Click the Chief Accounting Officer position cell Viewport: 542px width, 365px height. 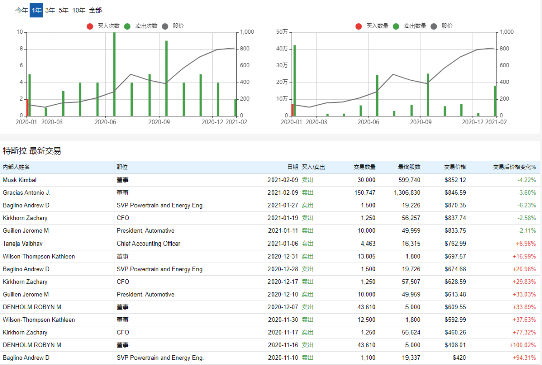tap(148, 244)
